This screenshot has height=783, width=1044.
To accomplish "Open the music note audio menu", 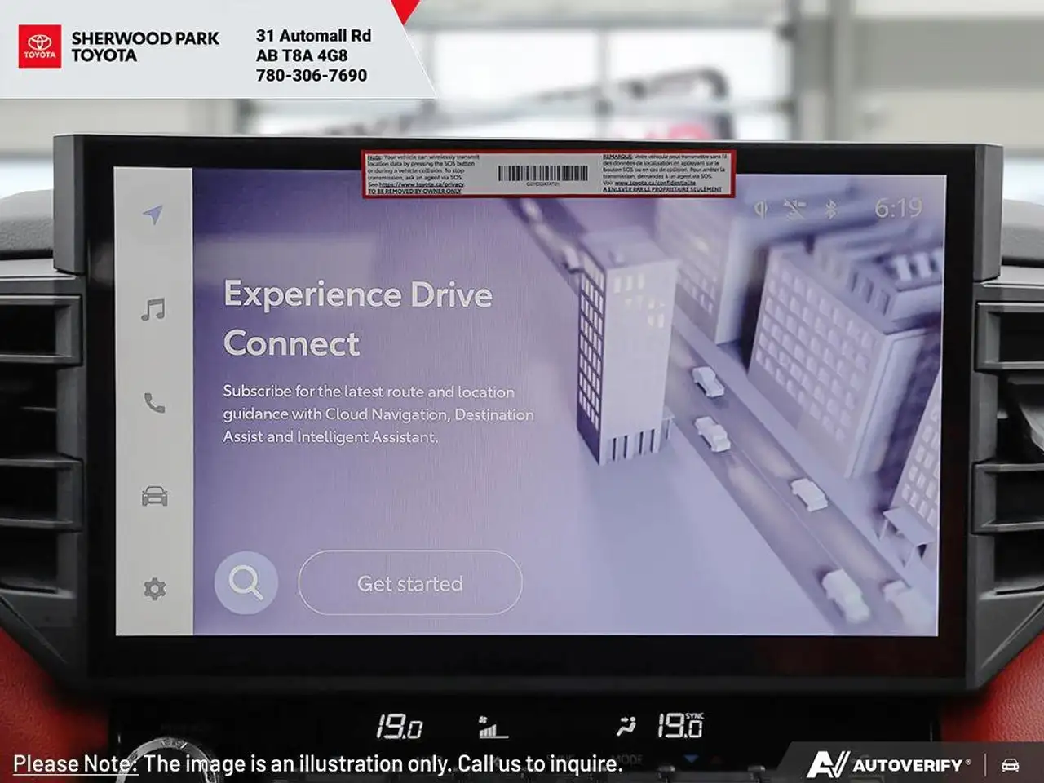I will [153, 309].
